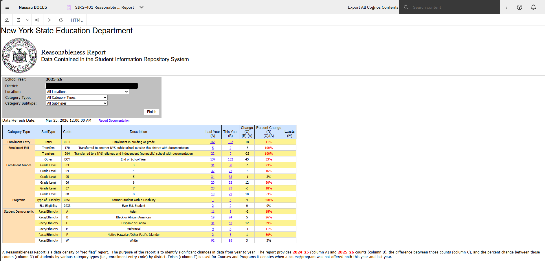Click This Year value 27 for grade 04
The height and width of the screenshot is (261, 545).
pyautogui.click(x=230, y=171)
